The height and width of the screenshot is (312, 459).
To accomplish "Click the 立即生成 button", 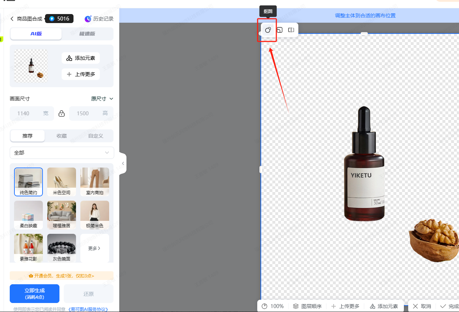I will (35, 293).
